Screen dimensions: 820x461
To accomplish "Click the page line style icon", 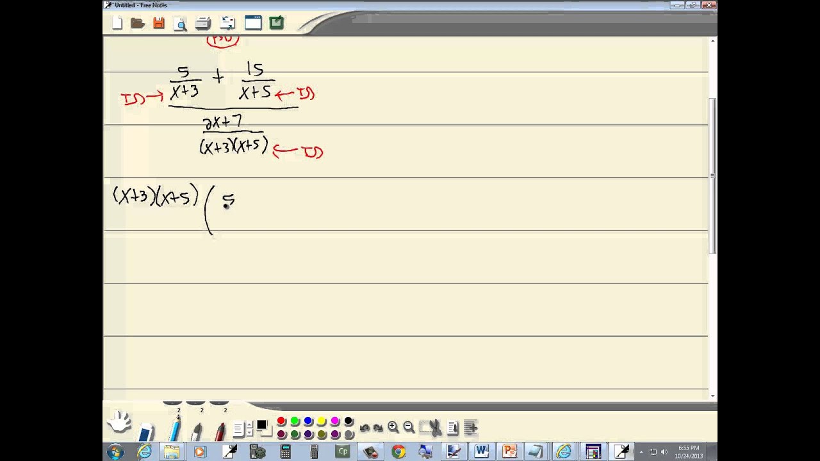I will [x=238, y=429].
